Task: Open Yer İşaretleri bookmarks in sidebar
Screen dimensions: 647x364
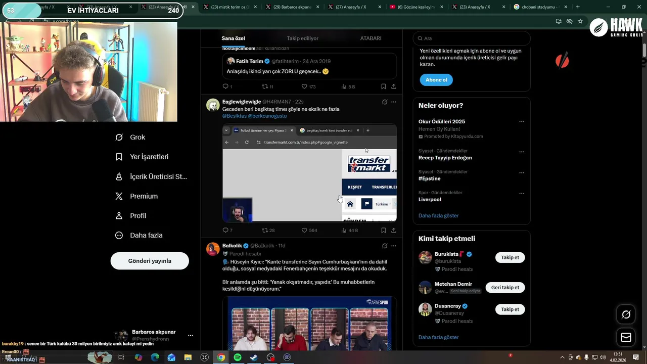Action: pyautogui.click(x=142, y=157)
